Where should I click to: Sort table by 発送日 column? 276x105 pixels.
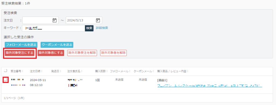[56, 71]
